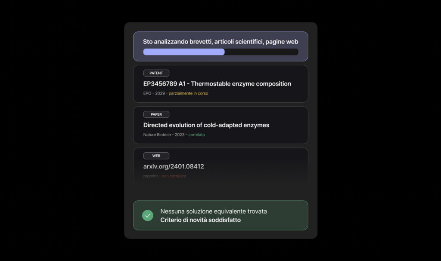
Task: Click 'Nessuna soluzione equivalente trovata' message
Action: (214, 211)
